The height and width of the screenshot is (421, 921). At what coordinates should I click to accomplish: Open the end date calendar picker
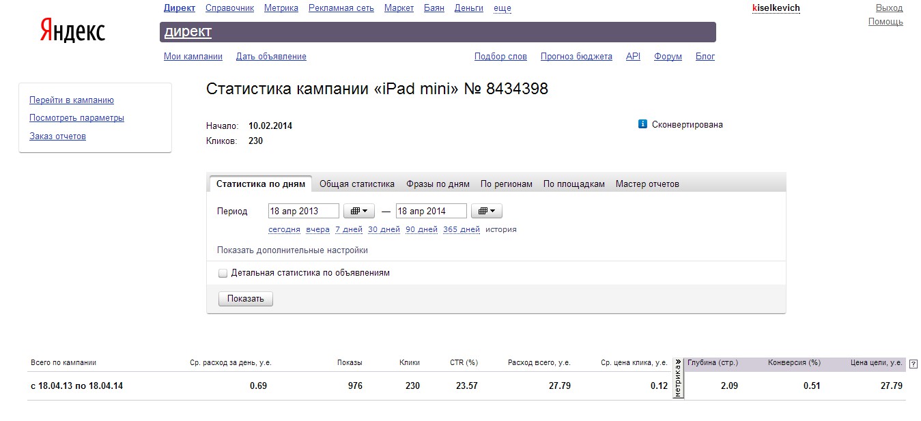click(x=487, y=211)
